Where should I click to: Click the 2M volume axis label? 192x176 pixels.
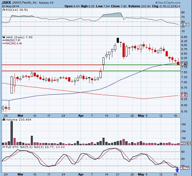[x=183, y=131]
